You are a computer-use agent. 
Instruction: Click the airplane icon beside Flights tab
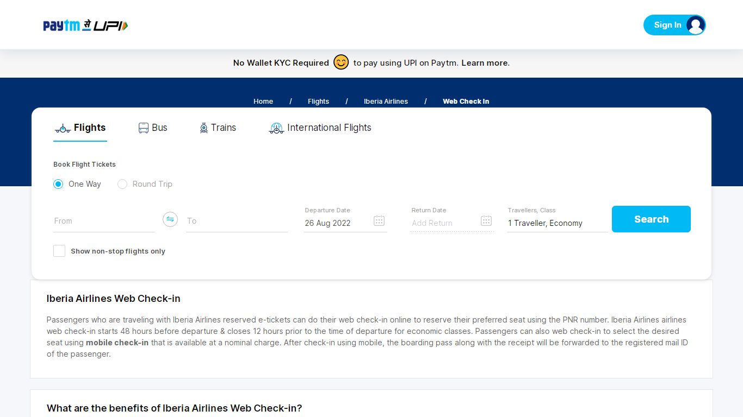[63, 128]
